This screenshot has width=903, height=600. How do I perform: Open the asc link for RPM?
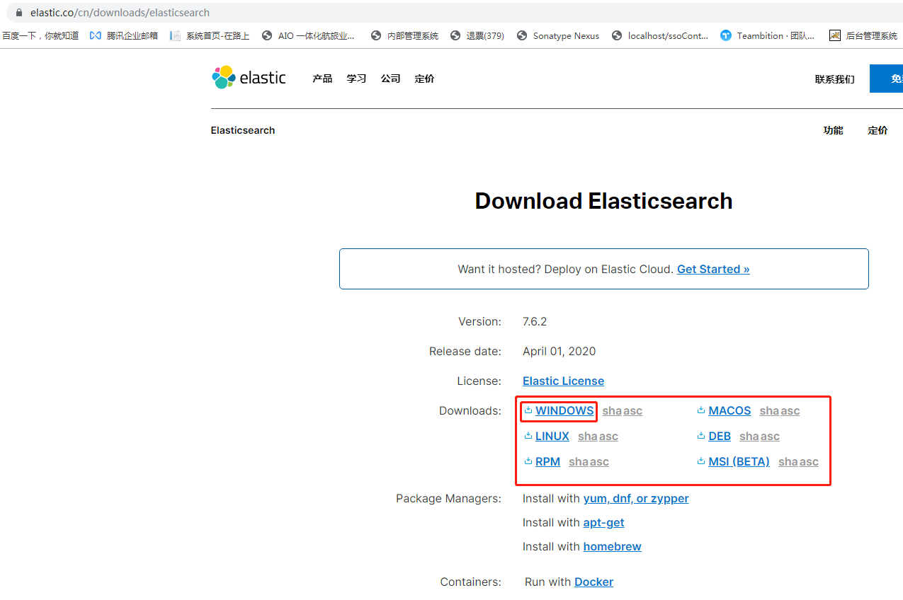point(599,461)
